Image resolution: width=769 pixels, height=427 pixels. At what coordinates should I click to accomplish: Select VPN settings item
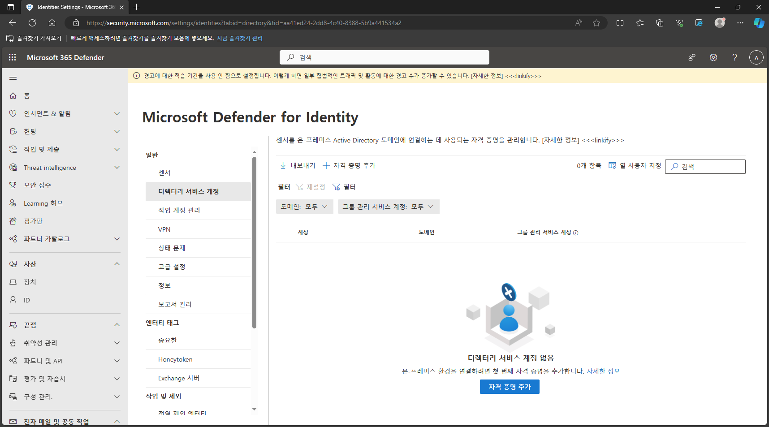pos(198,229)
